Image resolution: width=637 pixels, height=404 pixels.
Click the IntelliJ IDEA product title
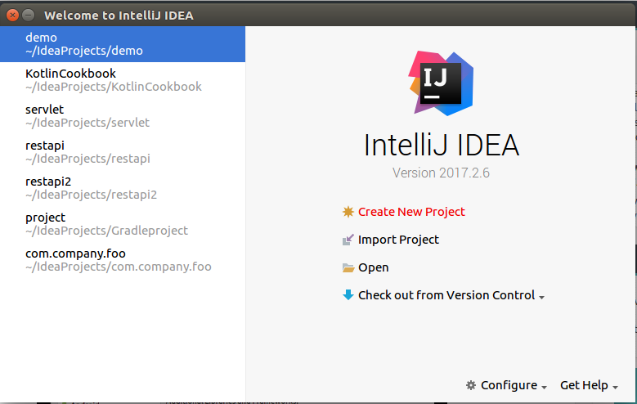pyautogui.click(x=442, y=145)
